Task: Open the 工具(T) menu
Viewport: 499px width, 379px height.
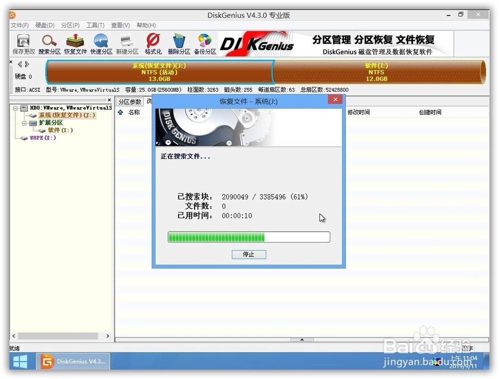Action: point(95,25)
